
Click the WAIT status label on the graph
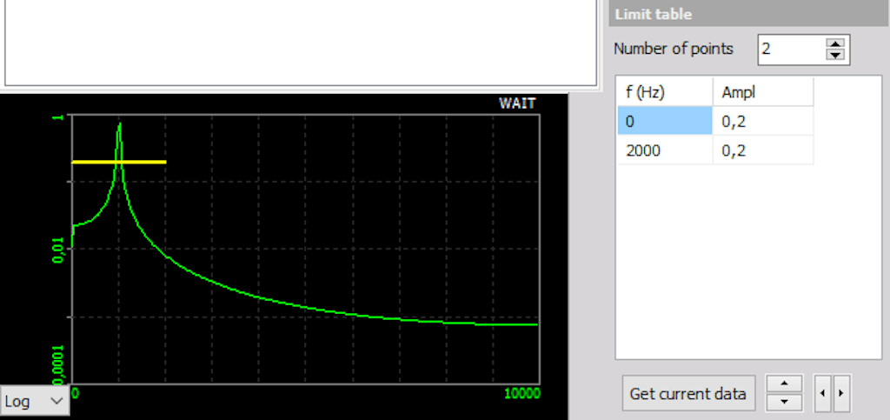(517, 103)
